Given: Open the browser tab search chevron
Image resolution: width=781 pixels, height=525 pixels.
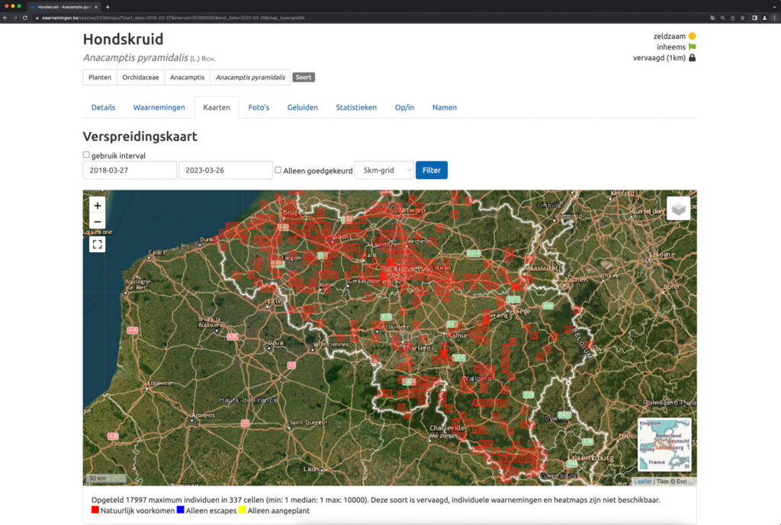Looking at the screenshot, I should pos(774,7).
